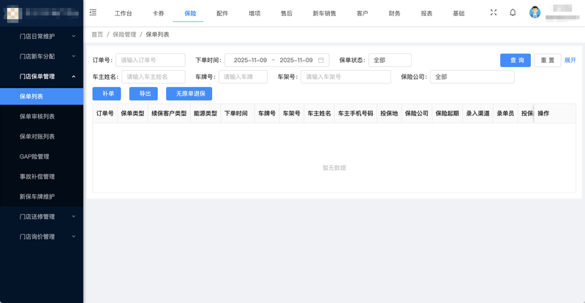Collapse the sidebar with the menu fold icon

click(93, 12)
